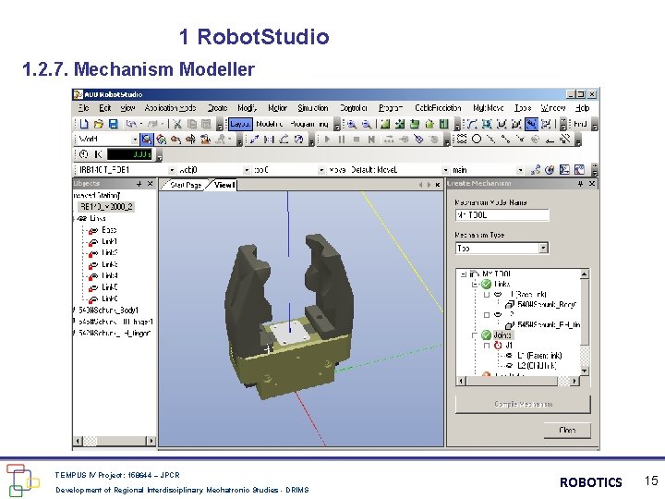Collapse the J1 joint node

point(487,346)
